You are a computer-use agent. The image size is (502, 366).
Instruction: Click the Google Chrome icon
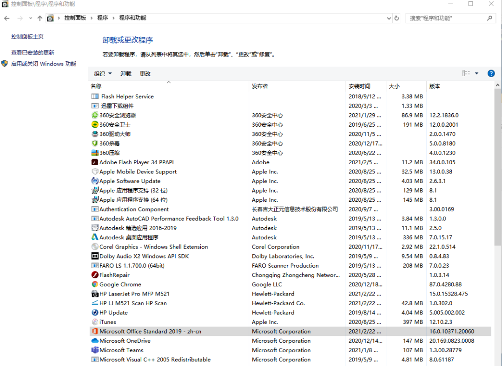pos(95,284)
